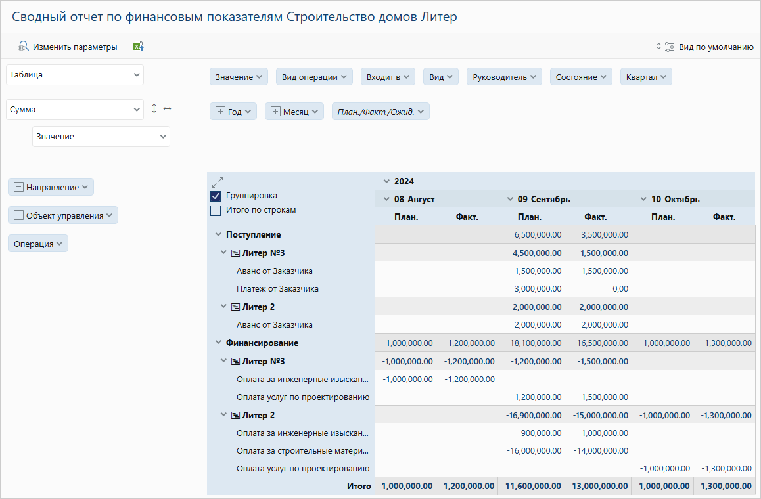
Task: Click the Изменить параметры button
Action: [74, 47]
